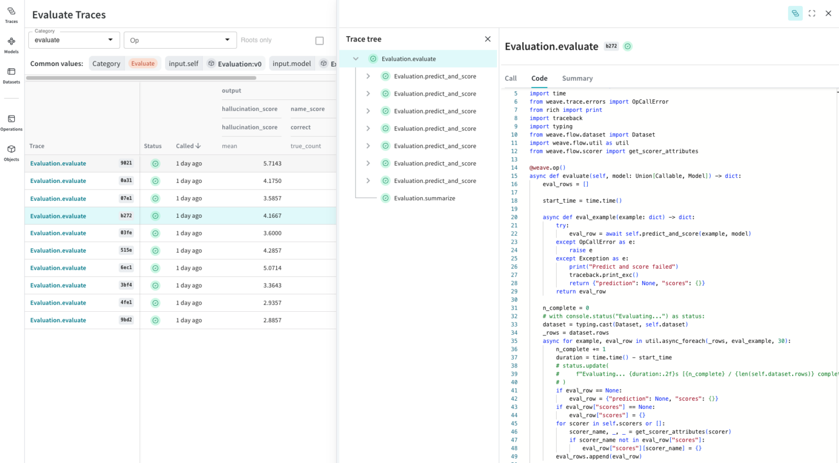839x463 pixels.
Task: Expand the first Evaluation.predict_and_score node
Action: pyautogui.click(x=368, y=76)
